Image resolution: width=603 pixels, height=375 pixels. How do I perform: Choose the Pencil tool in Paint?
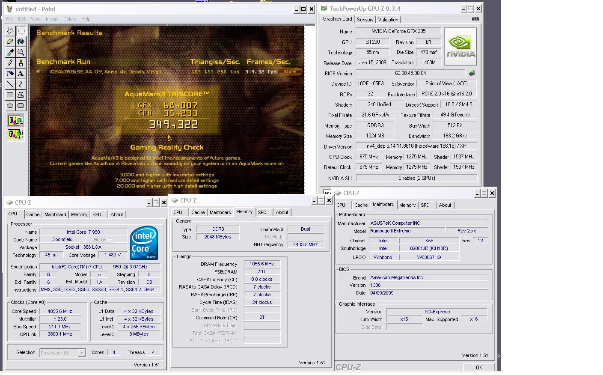10,63
